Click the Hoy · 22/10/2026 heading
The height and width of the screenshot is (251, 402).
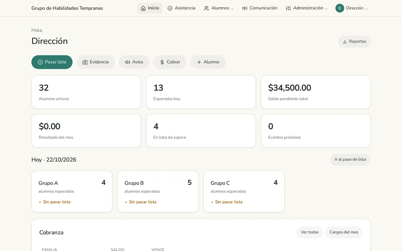click(x=54, y=160)
